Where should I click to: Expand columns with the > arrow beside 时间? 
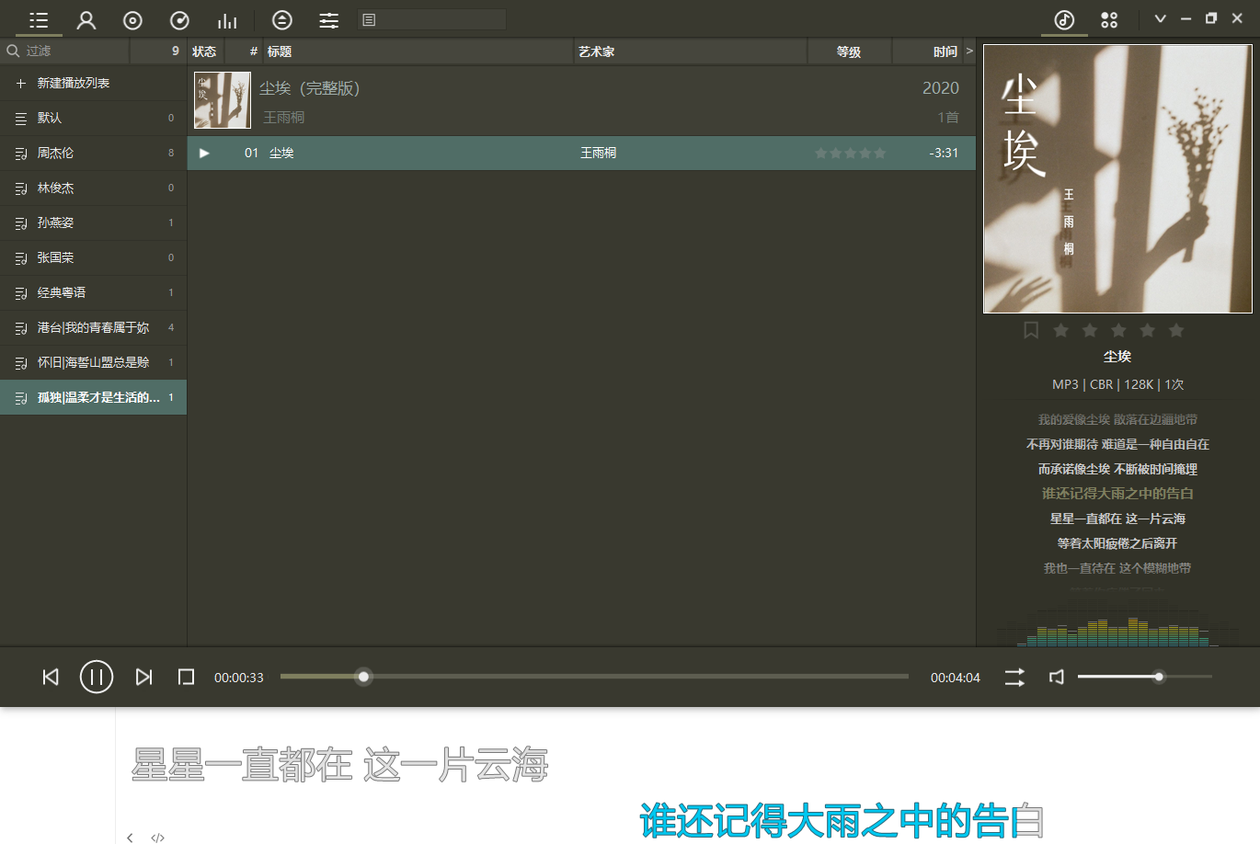pos(969,51)
